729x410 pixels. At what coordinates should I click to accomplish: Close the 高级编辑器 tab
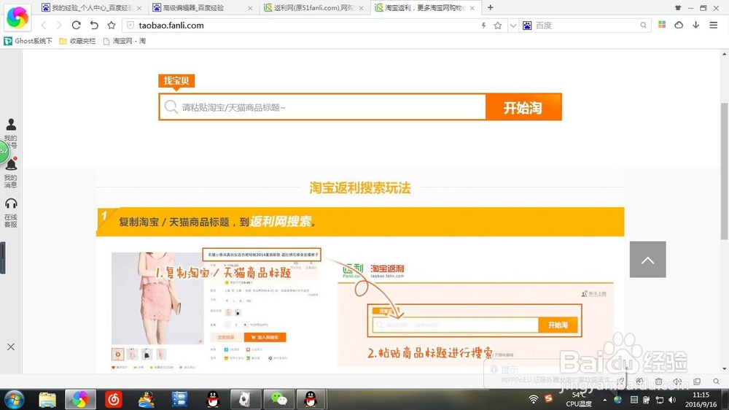click(250, 8)
